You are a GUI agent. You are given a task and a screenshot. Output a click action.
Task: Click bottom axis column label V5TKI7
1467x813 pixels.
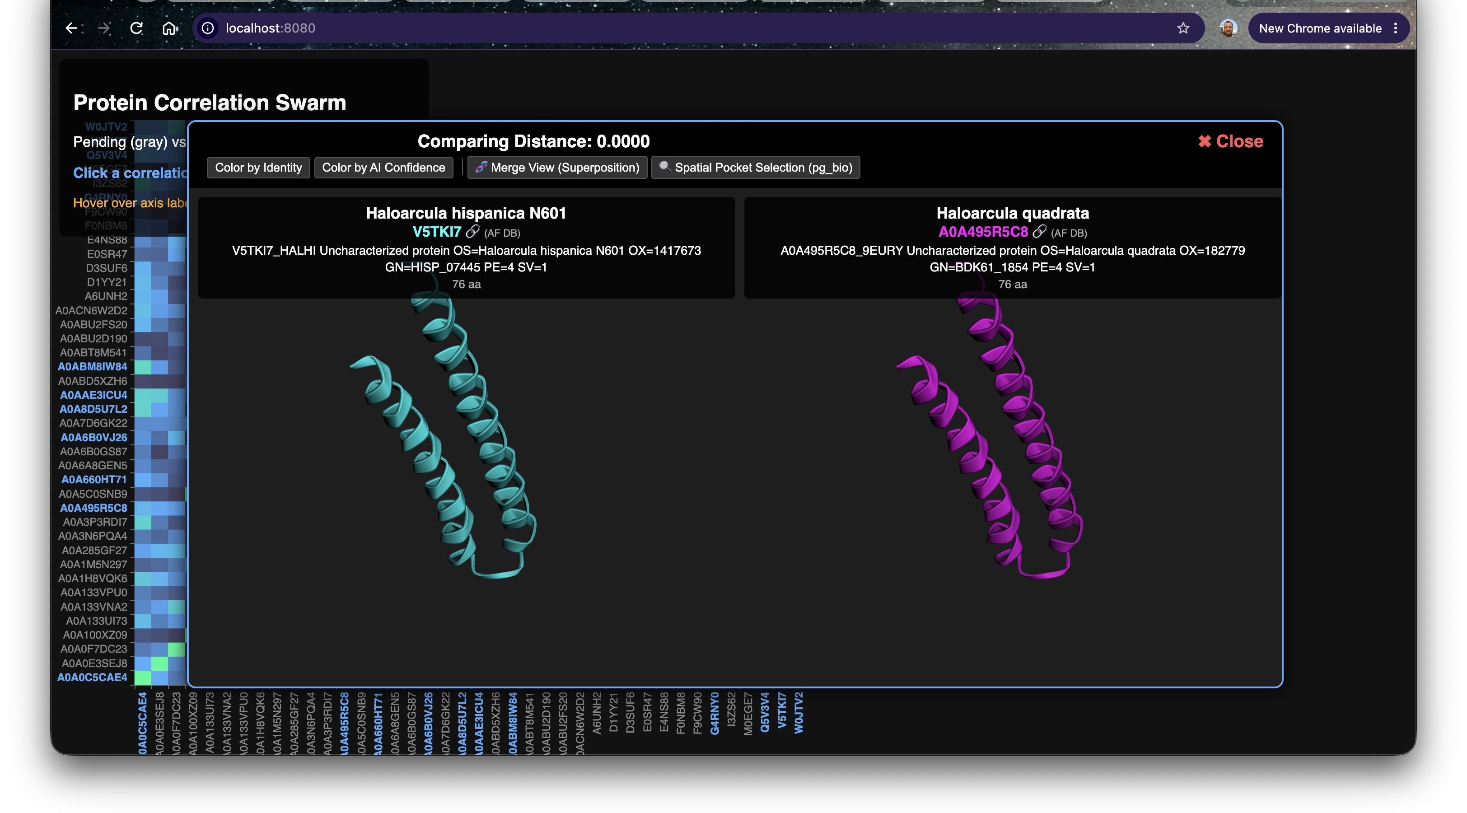click(782, 710)
